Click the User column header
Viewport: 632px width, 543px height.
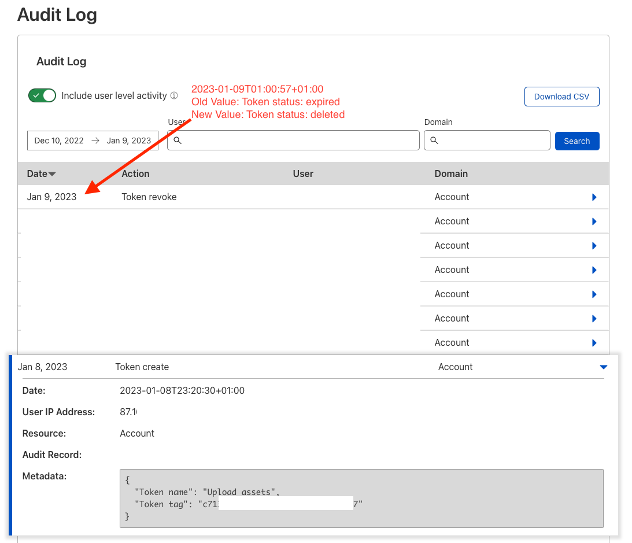point(303,173)
